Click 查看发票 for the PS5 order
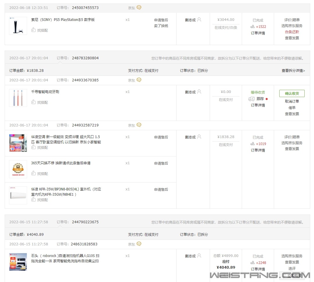 pos(292,38)
